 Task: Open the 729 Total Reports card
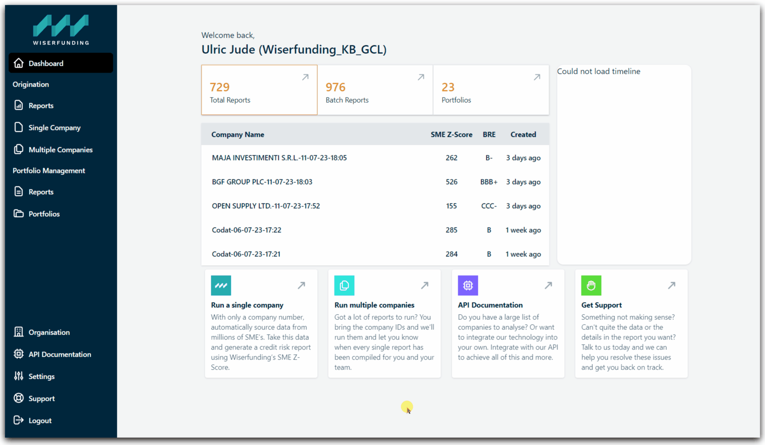(259, 90)
